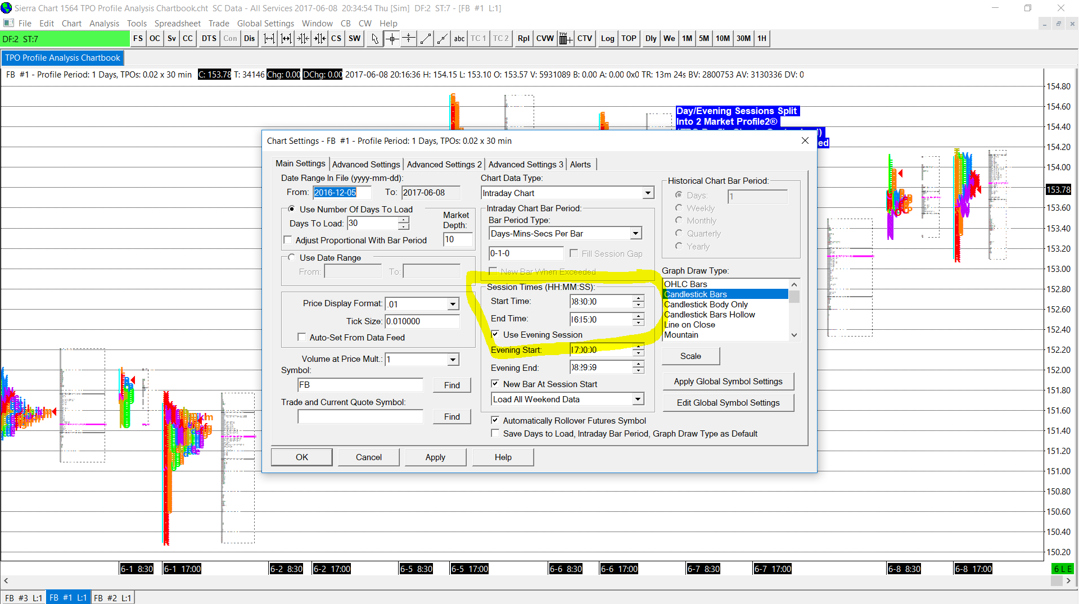
Task: Expand the Chart Data Type dropdown
Action: pos(648,193)
